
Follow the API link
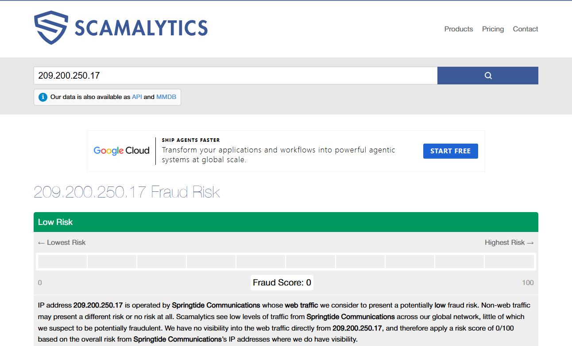click(137, 97)
